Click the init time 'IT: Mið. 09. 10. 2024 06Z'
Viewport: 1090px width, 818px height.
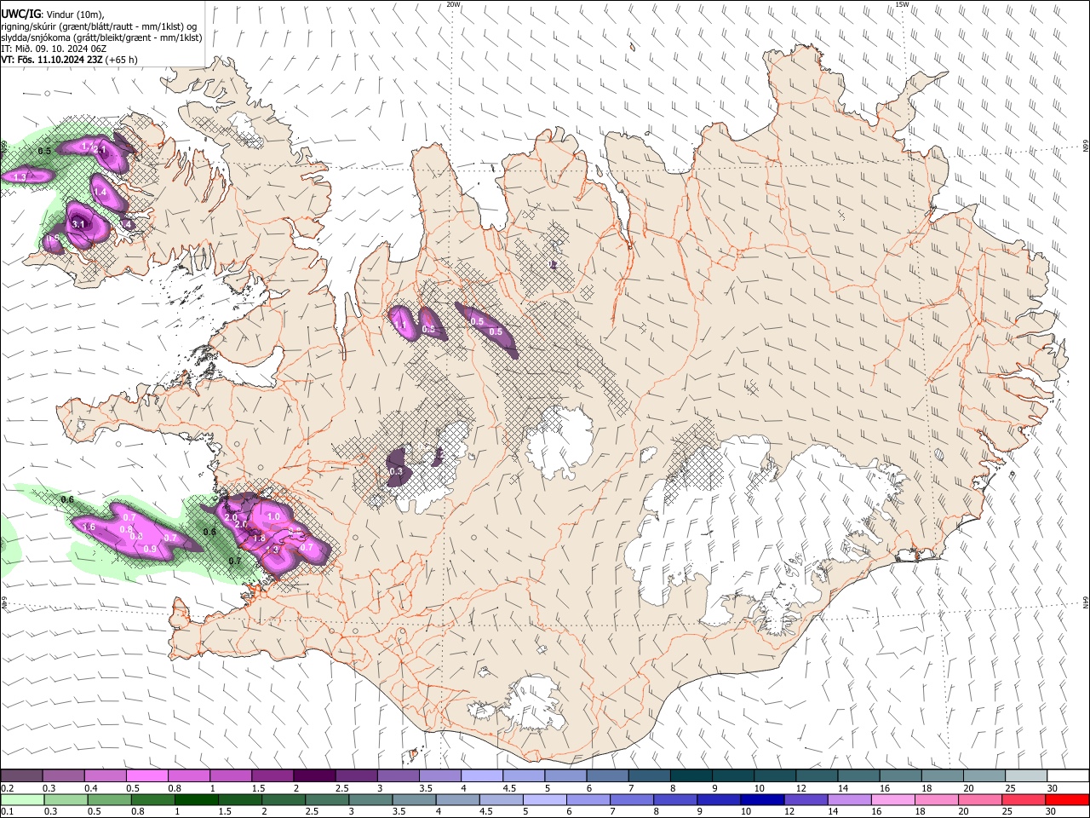click(x=53, y=49)
